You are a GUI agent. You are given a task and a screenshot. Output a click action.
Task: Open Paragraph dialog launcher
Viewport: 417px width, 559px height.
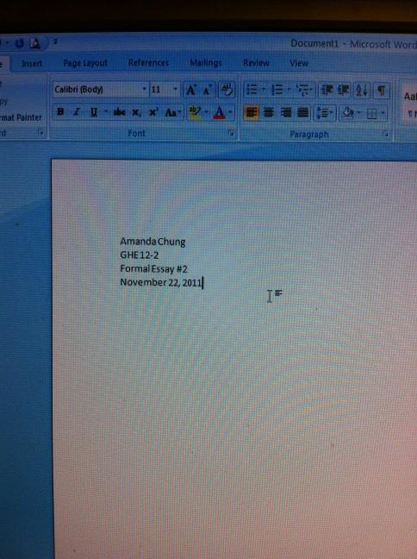pos(385,135)
